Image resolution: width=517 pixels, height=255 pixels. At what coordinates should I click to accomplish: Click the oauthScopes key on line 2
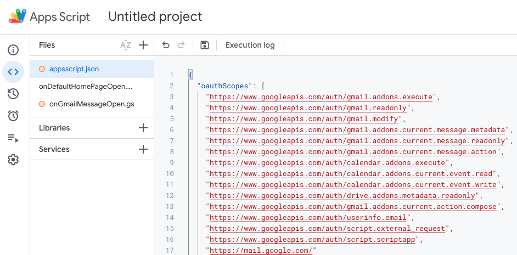tap(224, 86)
